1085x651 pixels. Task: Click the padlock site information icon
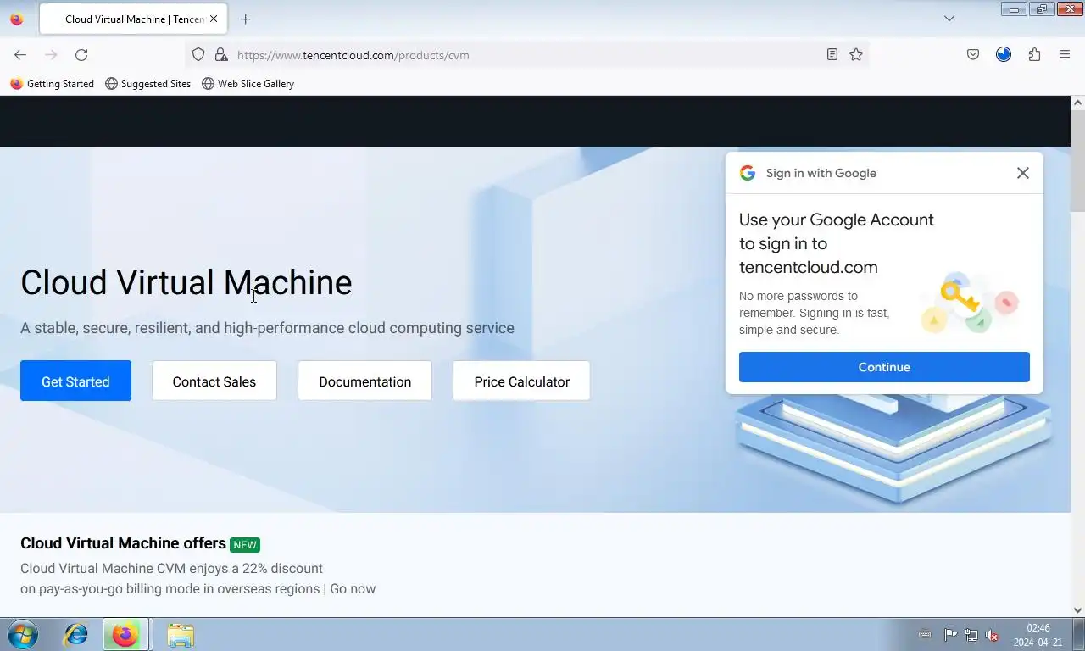point(221,55)
